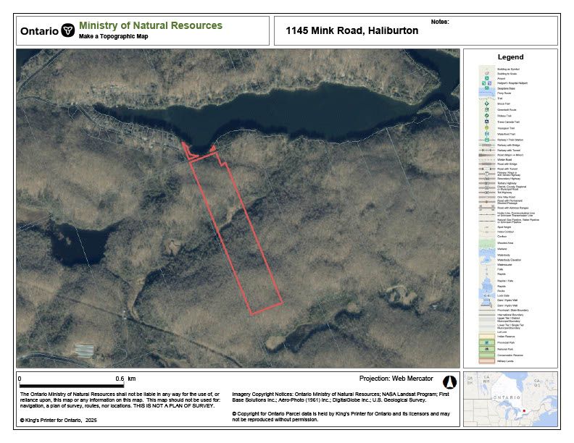Click the Ontario trillium logo icon
574x443 pixels.
(68, 31)
